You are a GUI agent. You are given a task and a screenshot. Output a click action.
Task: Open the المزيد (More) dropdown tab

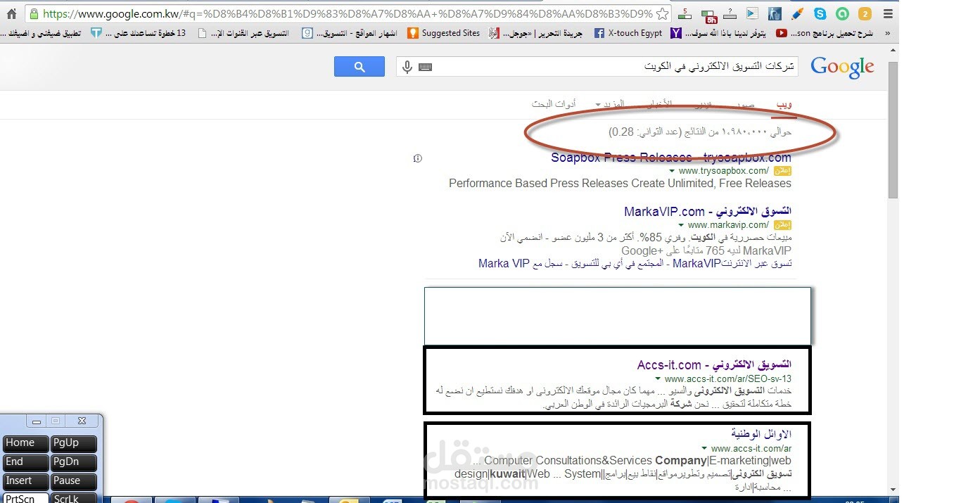(609, 104)
